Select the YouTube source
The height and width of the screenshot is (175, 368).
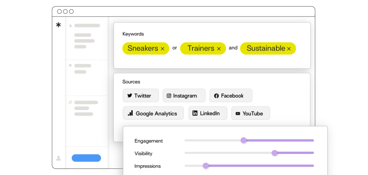coord(249,113)
